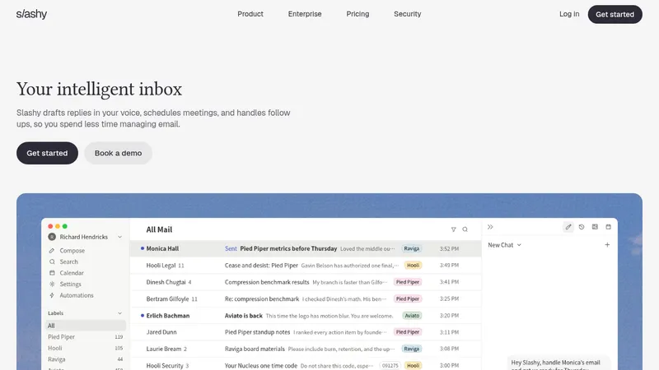The image size is (659, 370).
Task: Click the plus icon beside New Chat
Action: point(607,244)
